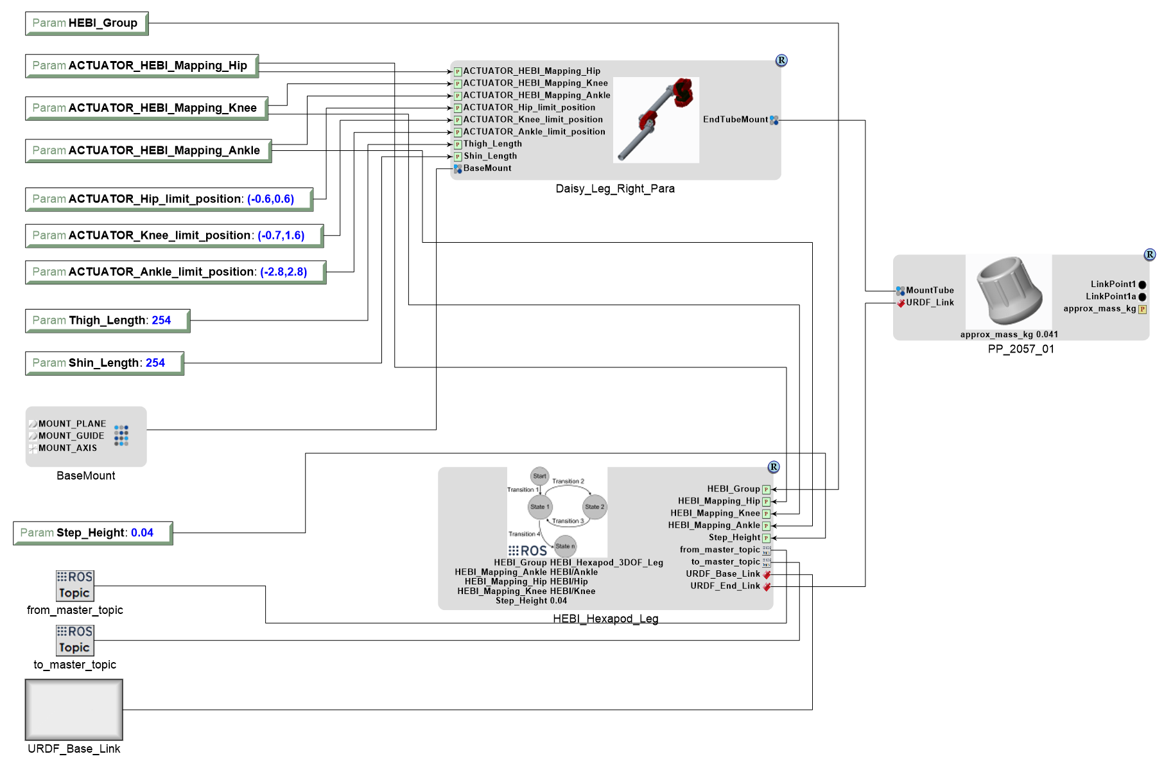This screenshot has height=770, width=1173.
Task: Select the Param ACTUATOR_Ankle_limit_position block
Action: tap(176, 272)
